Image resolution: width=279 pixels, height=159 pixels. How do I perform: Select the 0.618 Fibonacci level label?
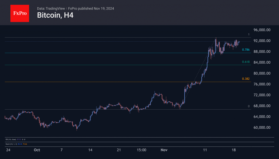click(245, 62)
